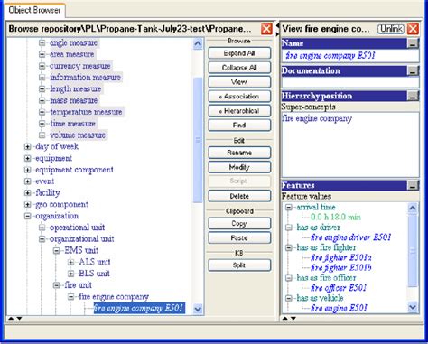Click the Collapse All button
428x344 pixels.
tap(239, 68)
